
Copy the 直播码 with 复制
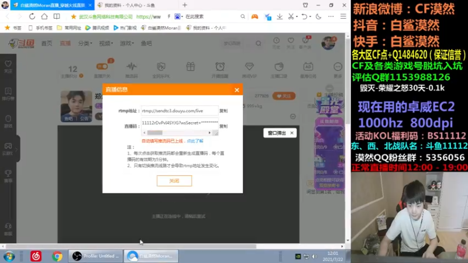[x=223, y=126]
